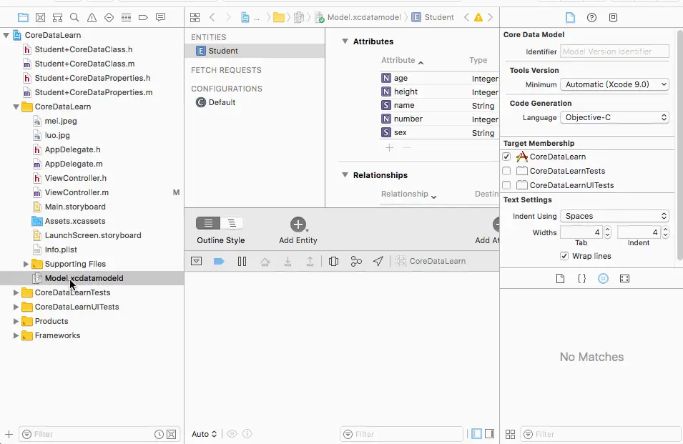Sort by Attribute column header
Image resolution: width=683 pixels, height=444 pixels.
click(x=403, y=61)
